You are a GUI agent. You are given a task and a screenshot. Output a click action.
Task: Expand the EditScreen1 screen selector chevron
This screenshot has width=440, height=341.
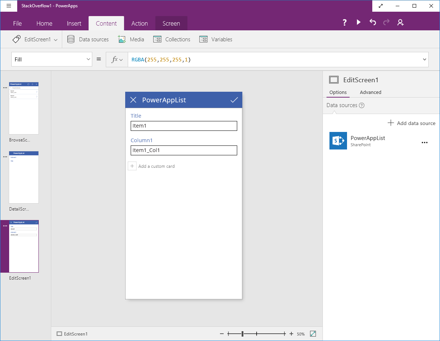coord(55,39)
